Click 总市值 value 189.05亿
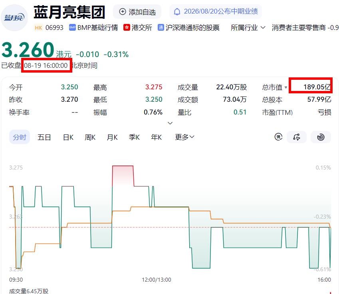The image size is (339, 294). pyautogui.click(x=317, y=87)
